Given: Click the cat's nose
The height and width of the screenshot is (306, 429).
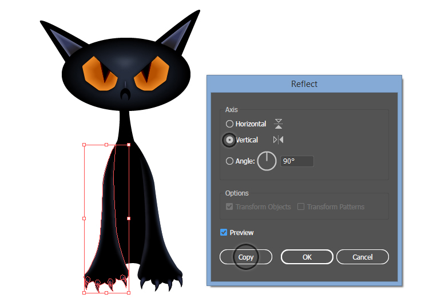Looking at the screenshot, I should pos(125,94).
